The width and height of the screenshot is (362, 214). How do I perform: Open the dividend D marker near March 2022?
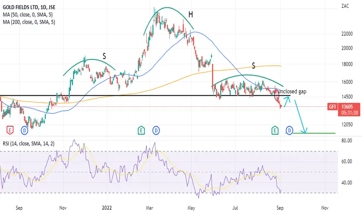click(x=156, y=130)
